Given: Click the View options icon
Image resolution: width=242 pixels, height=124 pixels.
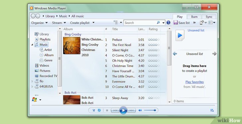Looking at the screenshot, I should pyautogui.click(x=115, y=22).
